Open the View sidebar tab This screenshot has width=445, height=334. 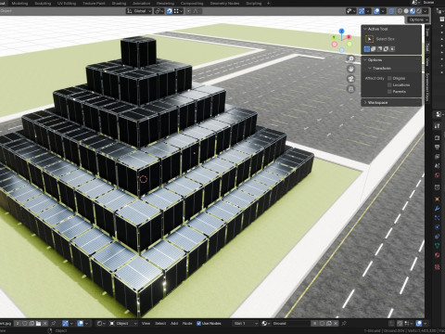coord(427,62)
